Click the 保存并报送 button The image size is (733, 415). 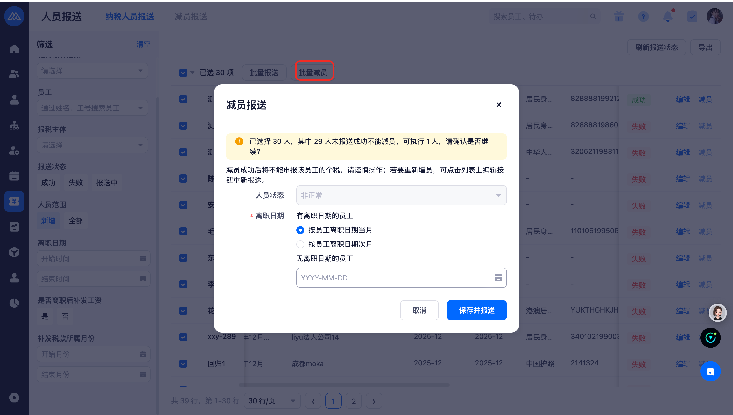[477, 310]
